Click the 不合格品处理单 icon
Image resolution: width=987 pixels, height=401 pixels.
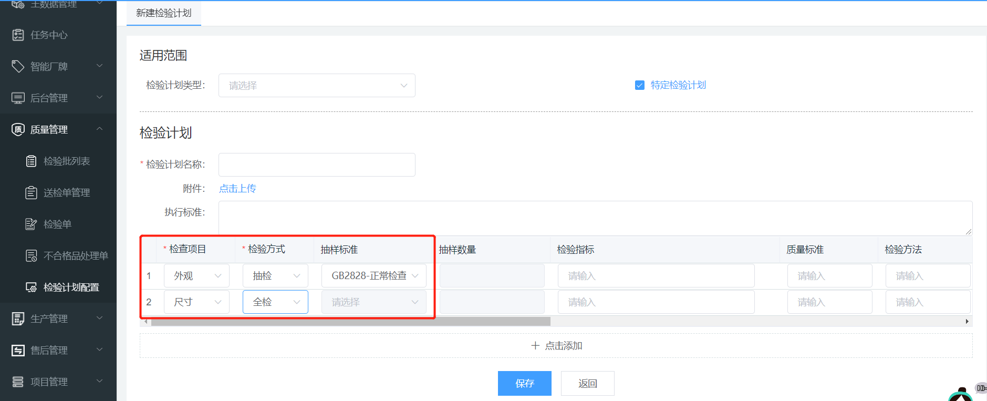coord(32,256)
